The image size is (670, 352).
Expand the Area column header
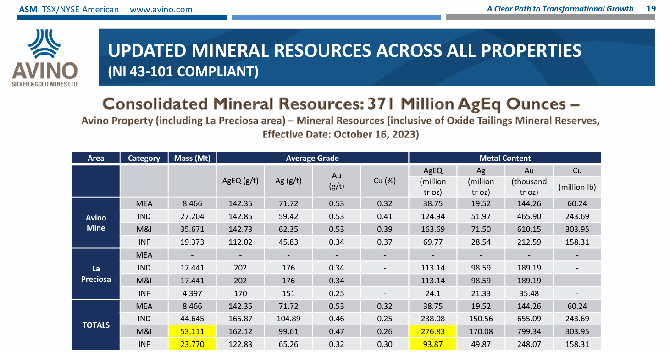[x=95, y=158]
